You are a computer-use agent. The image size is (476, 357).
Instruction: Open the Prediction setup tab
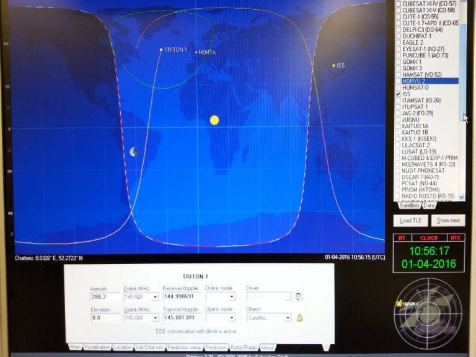[185, 347]
